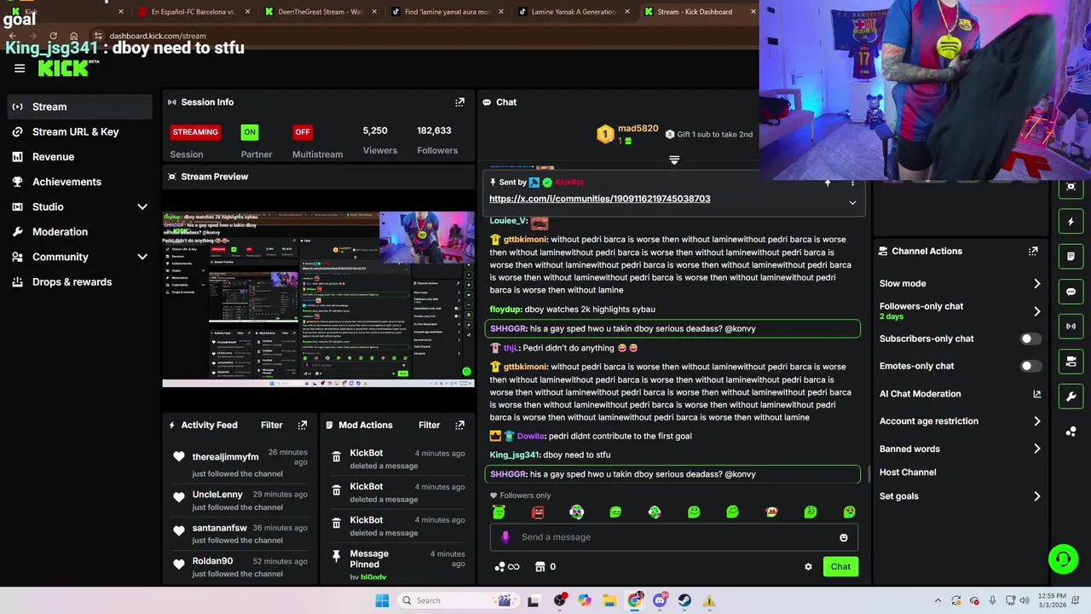
Task: Open chat settings gear icon
Action: point(808,566)
